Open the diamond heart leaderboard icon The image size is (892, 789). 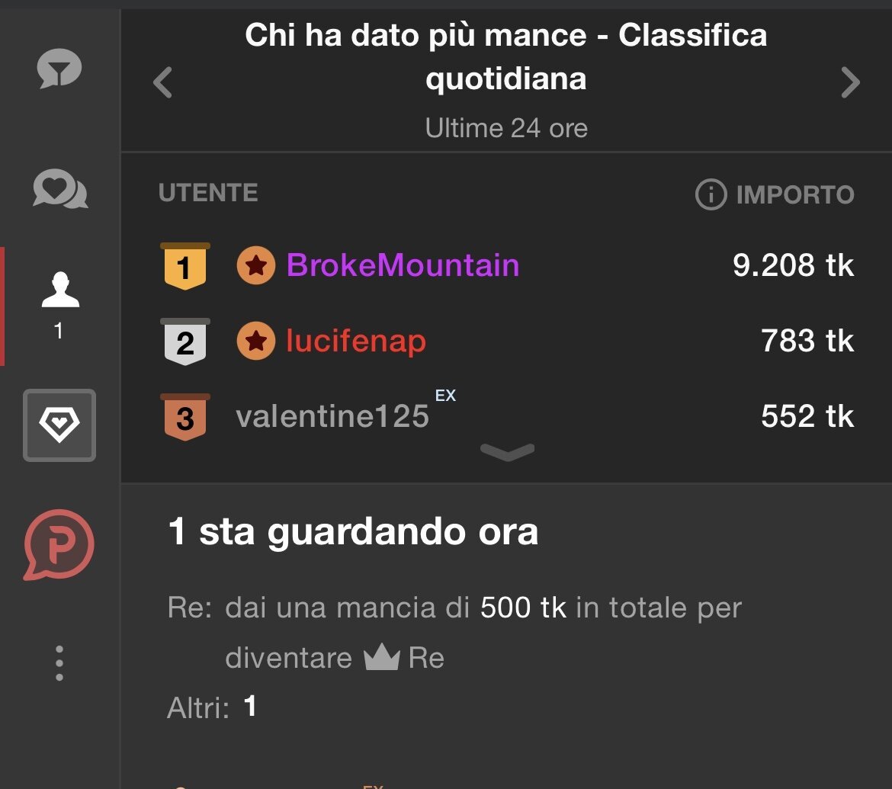pos(59,425)
